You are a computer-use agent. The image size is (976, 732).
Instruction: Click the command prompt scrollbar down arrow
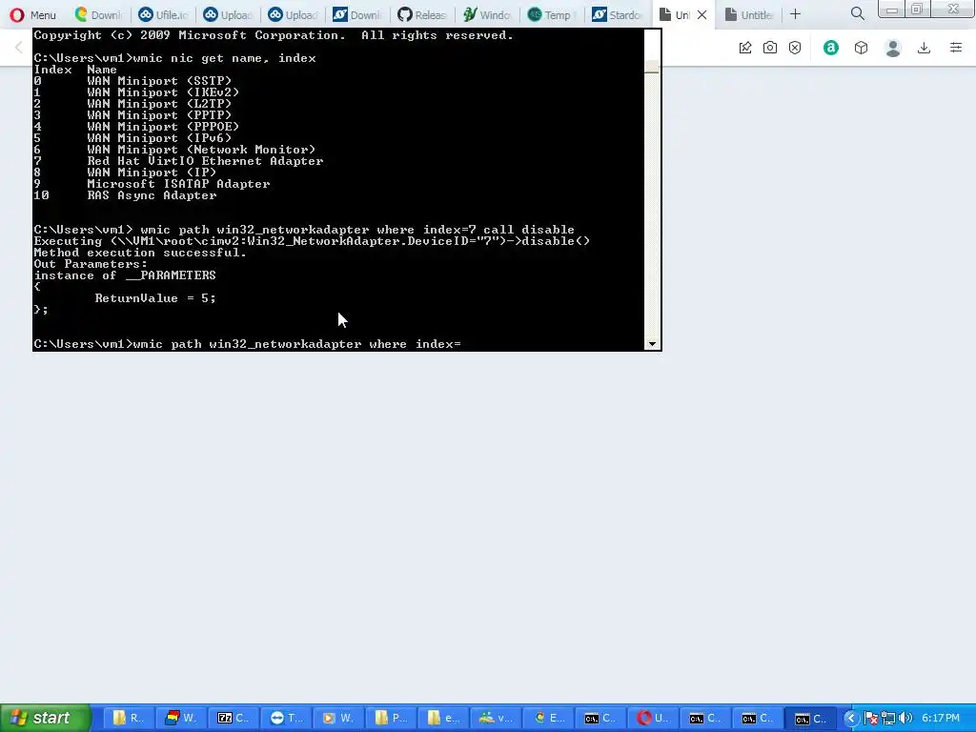(x=652, y=343)
